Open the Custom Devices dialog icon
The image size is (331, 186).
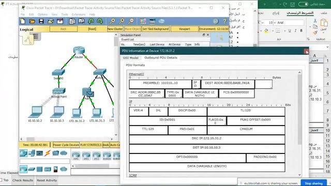[152, 21]
